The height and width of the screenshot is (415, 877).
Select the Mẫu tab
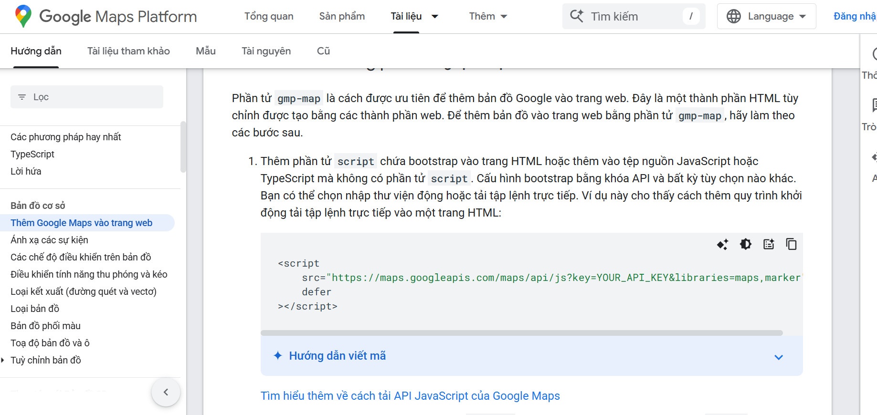[205, 51]
